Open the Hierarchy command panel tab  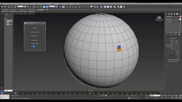coord(171,14)
